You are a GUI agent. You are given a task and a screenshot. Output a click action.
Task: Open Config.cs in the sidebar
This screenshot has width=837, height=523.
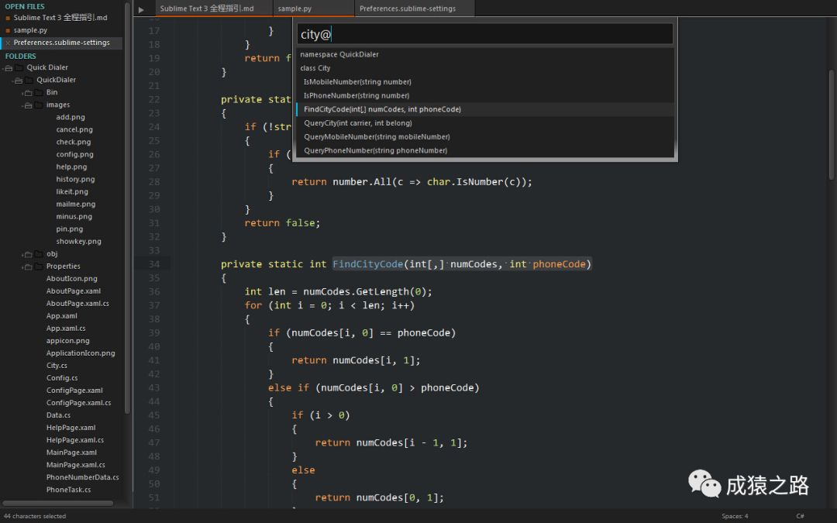(62, 378)
